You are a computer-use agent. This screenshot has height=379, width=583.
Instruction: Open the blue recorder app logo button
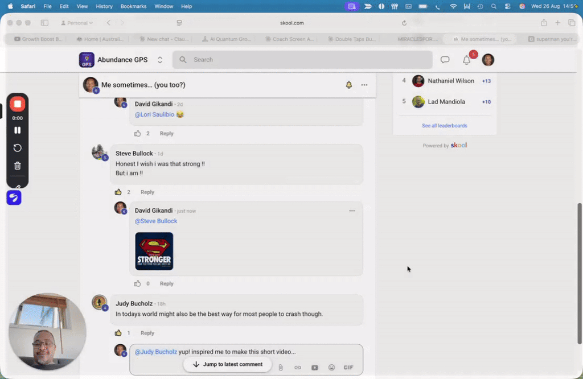click(14, 197)
